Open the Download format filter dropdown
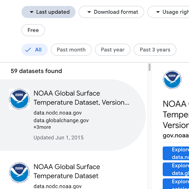This screenshot has height=189, width=189. [111, 12]
